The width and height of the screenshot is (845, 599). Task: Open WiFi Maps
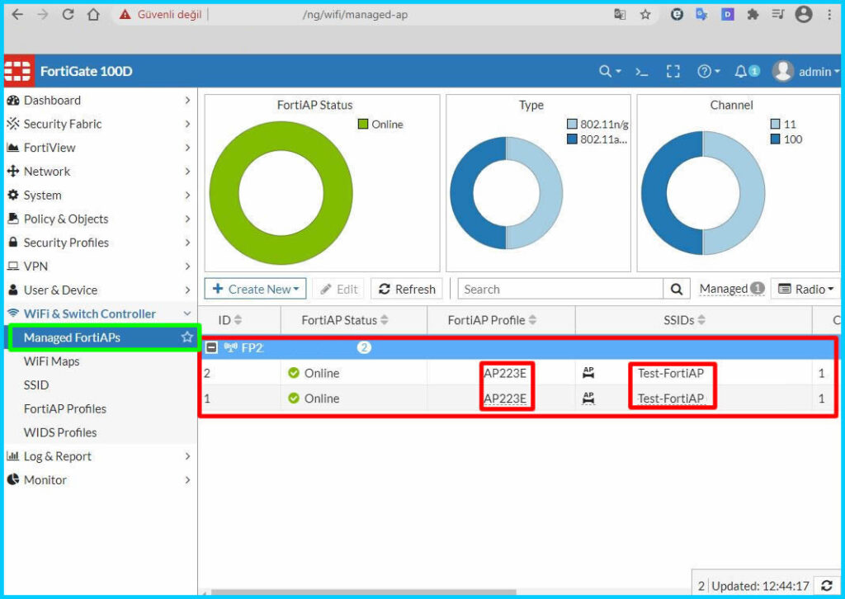tap(52, 361)
